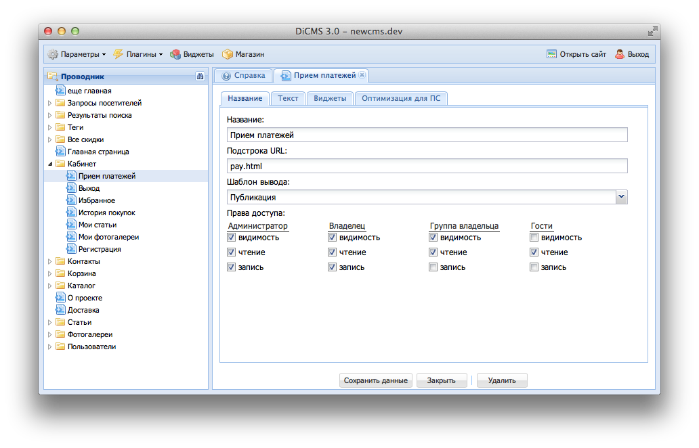Uncheck Администратор запись checkbox
The image size is (699, 448).
pyautogui.click(x=231, y=267)
